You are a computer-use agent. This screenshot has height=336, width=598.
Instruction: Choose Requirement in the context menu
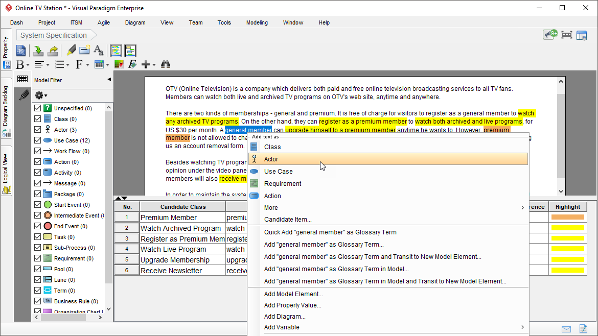388,184
